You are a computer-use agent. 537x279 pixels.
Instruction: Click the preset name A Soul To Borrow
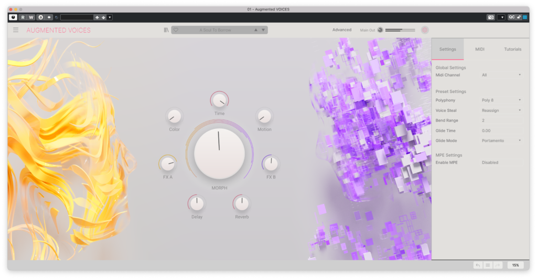tap(215, 30)
